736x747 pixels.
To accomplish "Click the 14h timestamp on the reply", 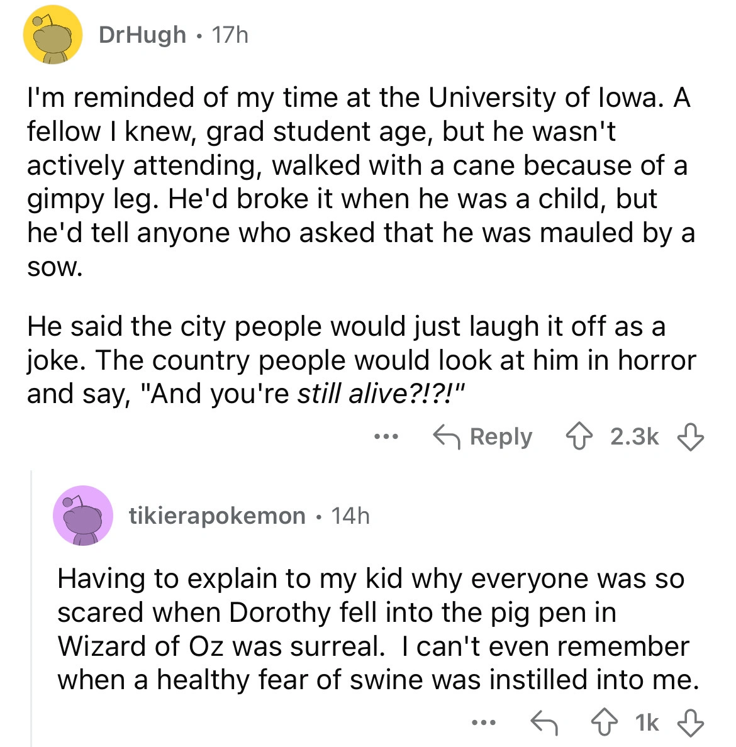I will (350, 516).
